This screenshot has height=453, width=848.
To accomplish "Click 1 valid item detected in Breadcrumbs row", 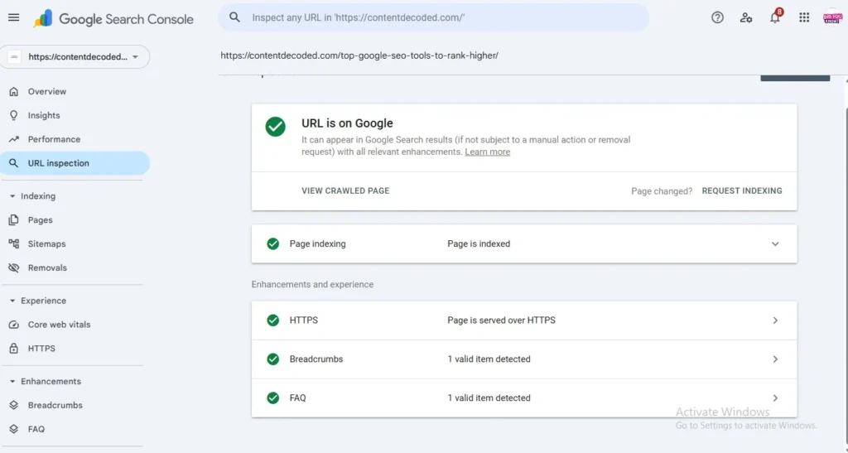I will tap(489, 359).
